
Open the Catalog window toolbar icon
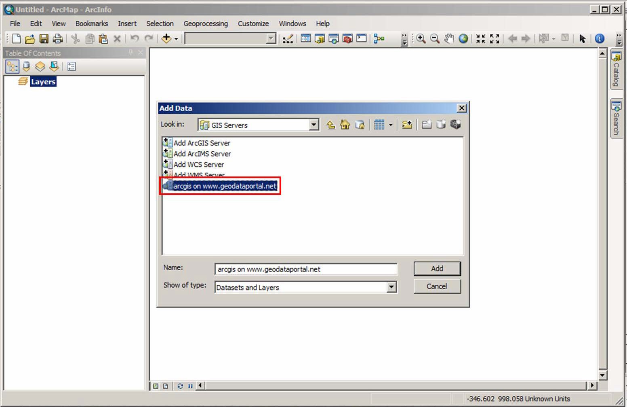(320, 39)
